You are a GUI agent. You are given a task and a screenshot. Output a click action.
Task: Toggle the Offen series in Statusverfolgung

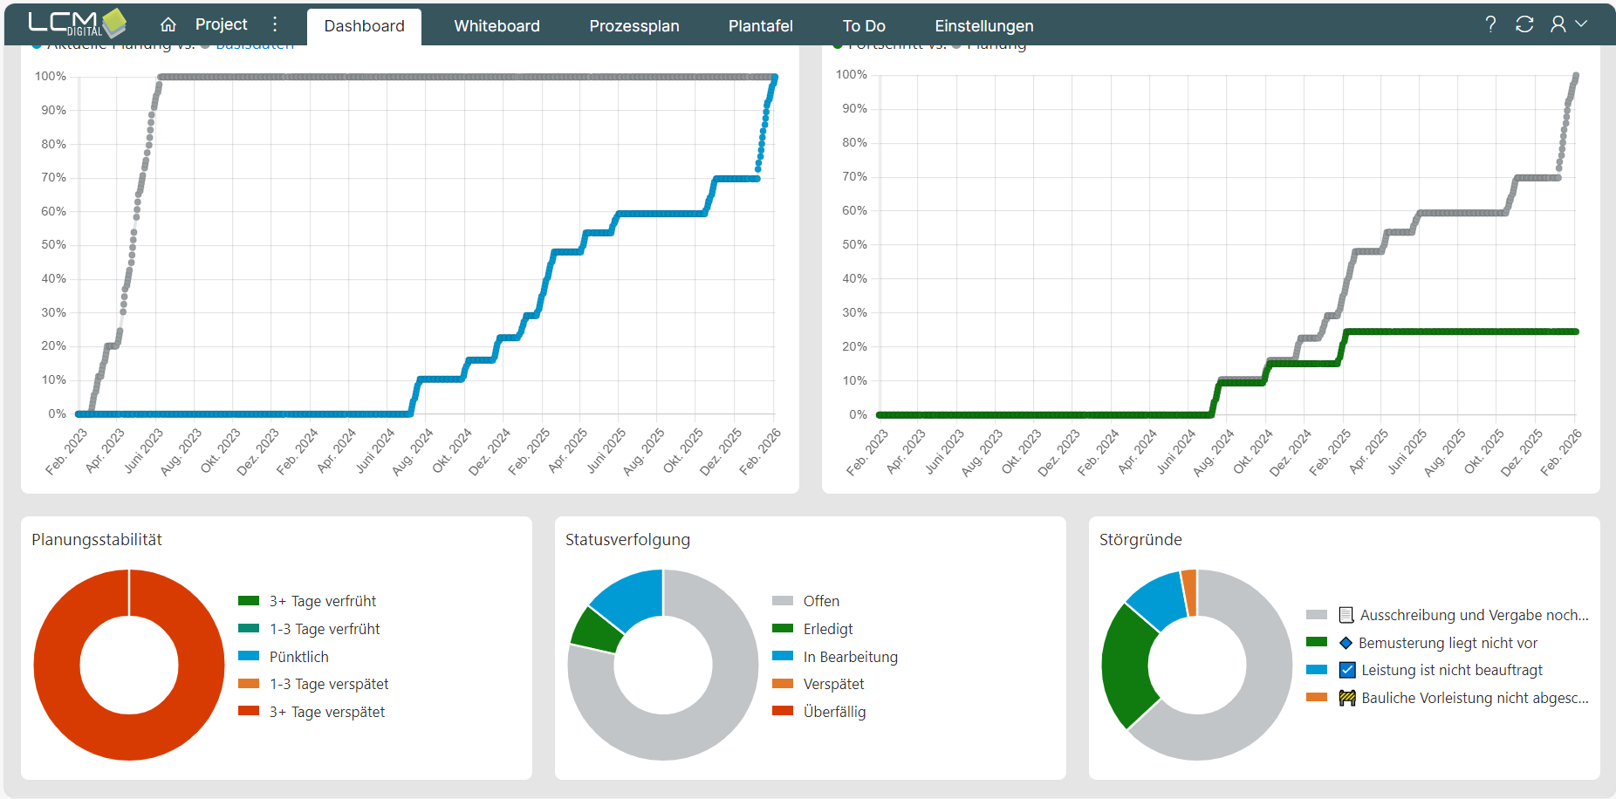click(x=820, y=601)
